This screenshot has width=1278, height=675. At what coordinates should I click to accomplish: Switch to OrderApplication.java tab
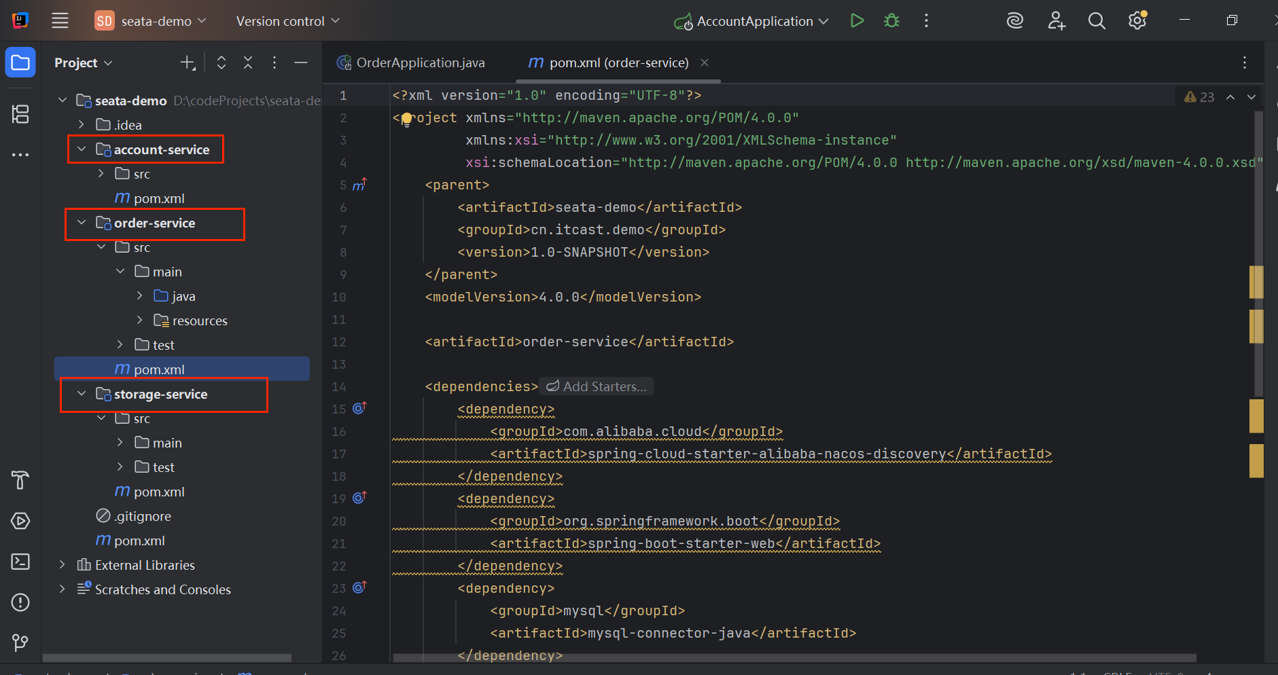pos(411,62)
